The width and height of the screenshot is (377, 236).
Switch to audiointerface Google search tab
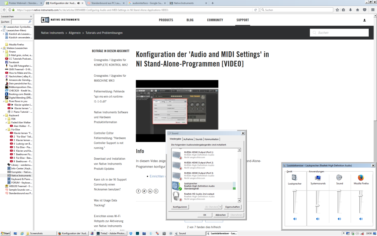pos(147,3)
